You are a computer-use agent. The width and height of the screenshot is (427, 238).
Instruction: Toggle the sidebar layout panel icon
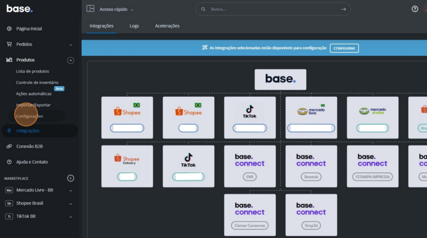point(90,9)
